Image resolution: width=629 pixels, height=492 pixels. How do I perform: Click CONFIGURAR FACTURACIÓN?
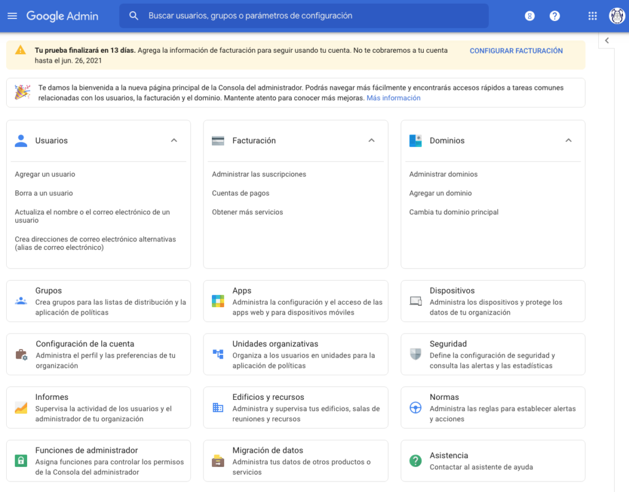click(516, 51)
